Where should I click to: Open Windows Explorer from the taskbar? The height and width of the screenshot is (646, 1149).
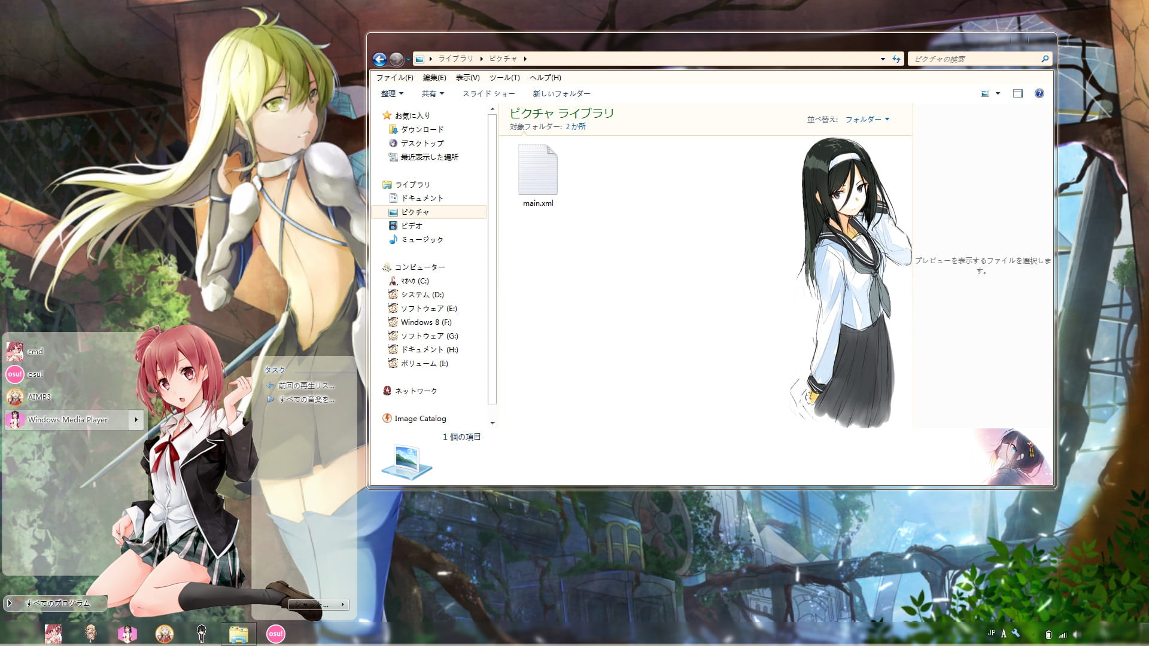pos(239,635)
